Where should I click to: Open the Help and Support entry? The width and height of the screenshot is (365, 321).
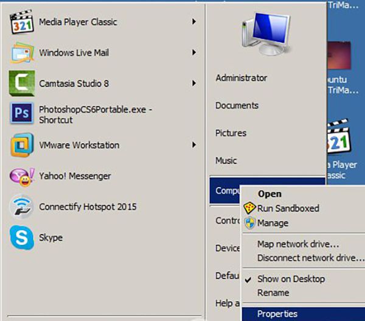pyautogui.click(x=227, y=303)
